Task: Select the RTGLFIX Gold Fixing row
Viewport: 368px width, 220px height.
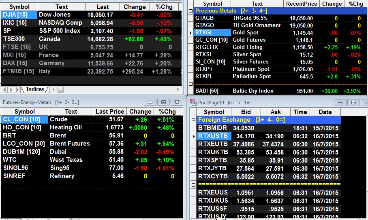Action: pyautogui.click(x=280, y=47)
